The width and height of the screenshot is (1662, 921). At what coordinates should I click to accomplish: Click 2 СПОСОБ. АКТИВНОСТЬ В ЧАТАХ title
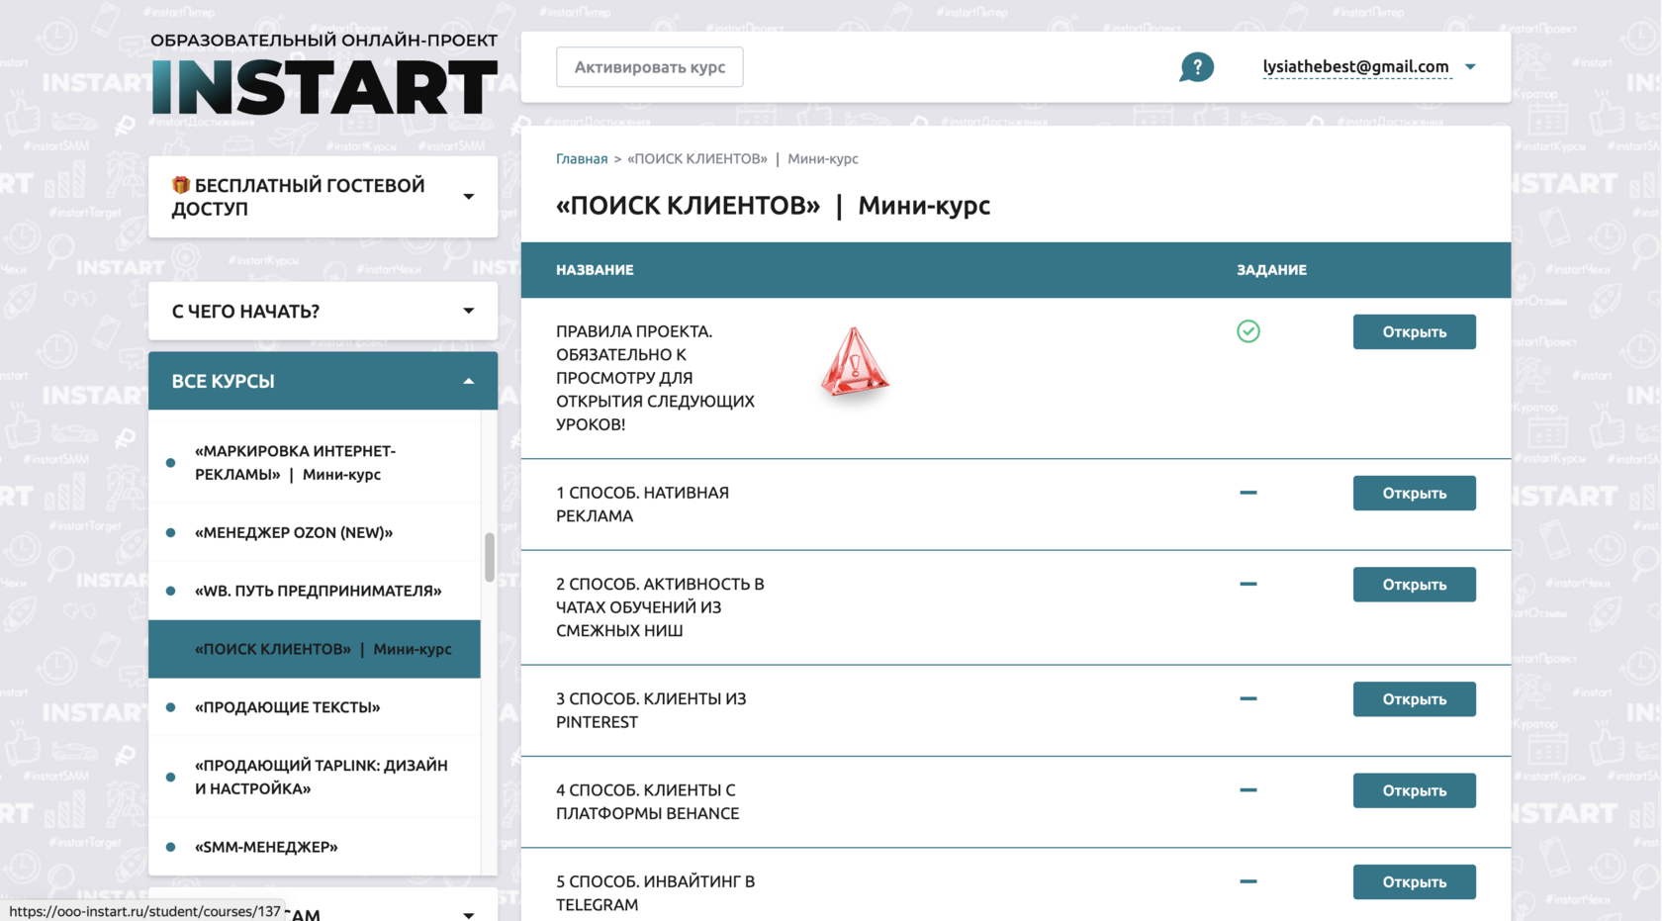tap(660, 607)
